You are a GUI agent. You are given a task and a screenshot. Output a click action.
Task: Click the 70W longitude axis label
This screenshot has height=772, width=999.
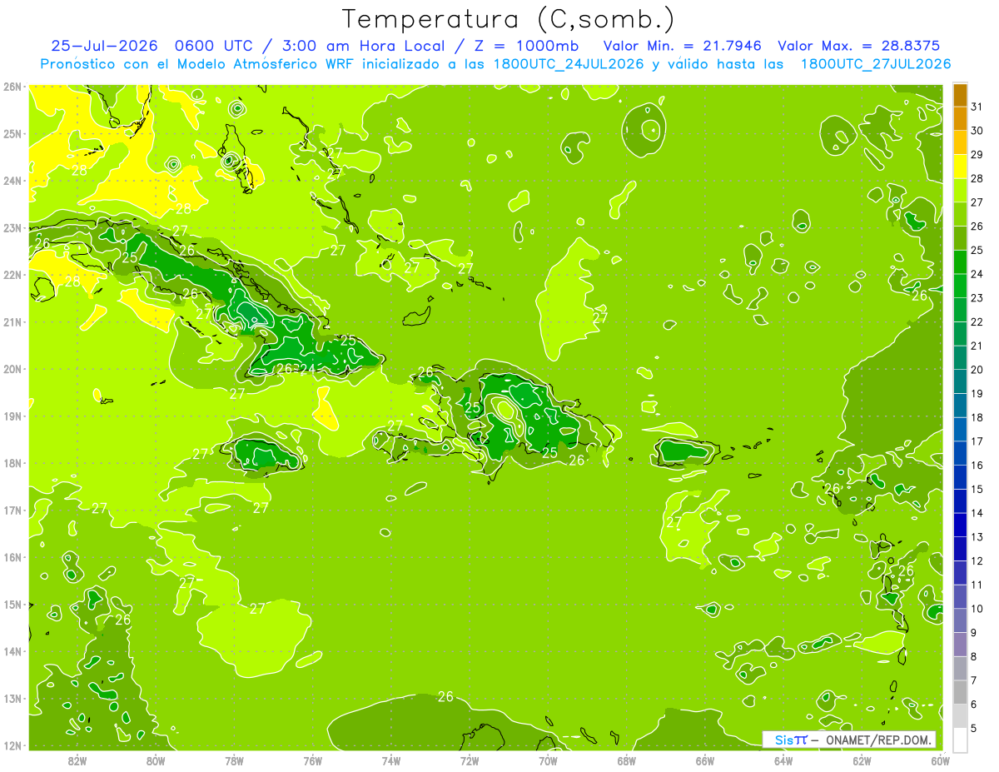548,760
